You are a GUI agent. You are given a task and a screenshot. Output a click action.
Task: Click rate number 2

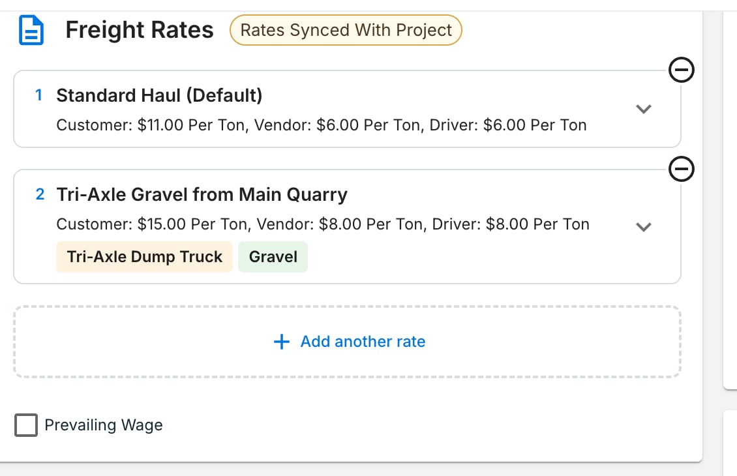point(40,194)
